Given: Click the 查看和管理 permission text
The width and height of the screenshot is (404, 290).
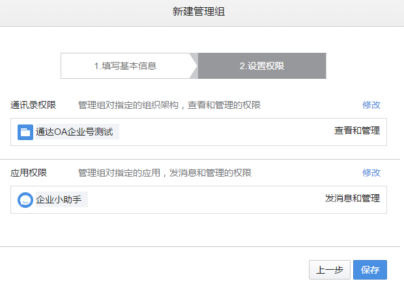Looking at the screenshot, I should point(356,130).
